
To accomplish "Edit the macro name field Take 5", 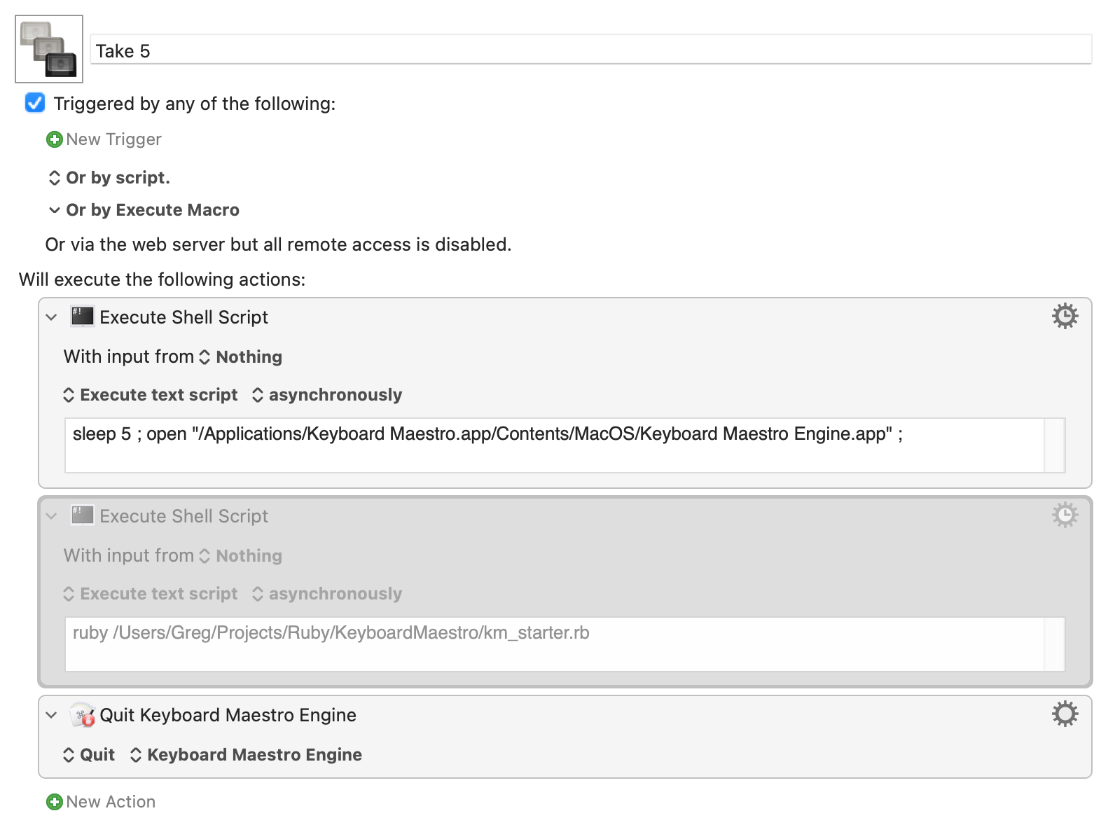I will click(x=590, y=50).
